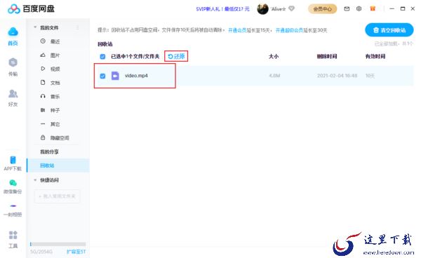
Task: Collapse the 我的文件 tree arrow
Action: 35,27
